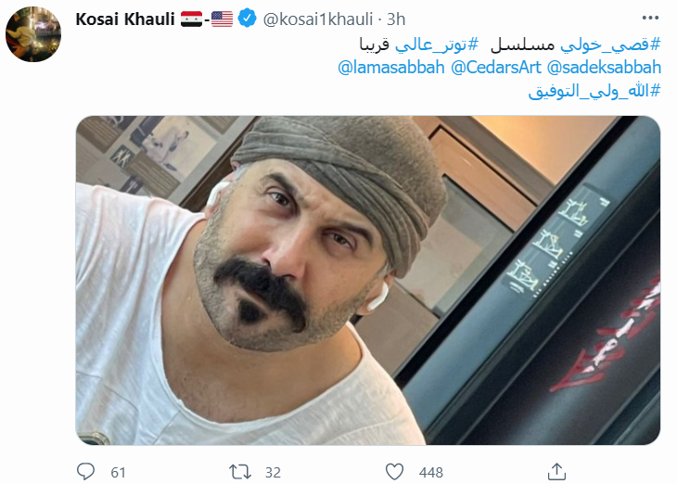Open the #توتر_عالي hashtag
Viewport: 677px width, 484px height.
coord(437,44)
